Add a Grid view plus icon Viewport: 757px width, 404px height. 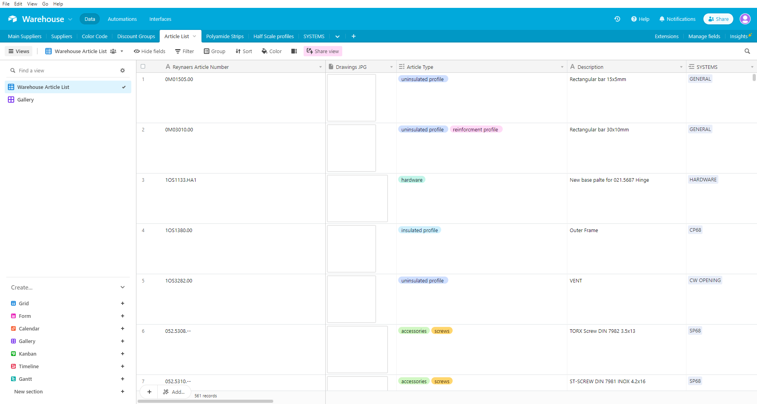123,303
